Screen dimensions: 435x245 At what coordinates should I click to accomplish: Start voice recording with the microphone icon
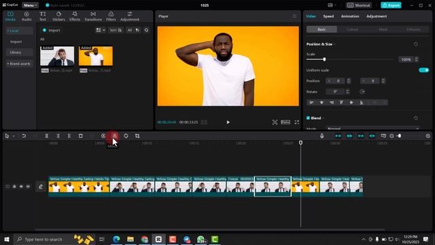point(321,136)
